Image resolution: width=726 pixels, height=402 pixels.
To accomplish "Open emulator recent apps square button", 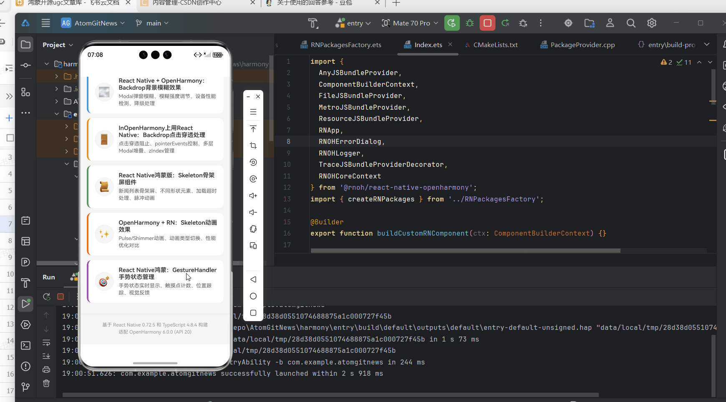I will (253, 313).
